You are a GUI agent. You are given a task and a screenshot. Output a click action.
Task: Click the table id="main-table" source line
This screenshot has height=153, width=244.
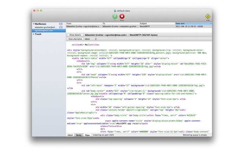click(120, 58)
